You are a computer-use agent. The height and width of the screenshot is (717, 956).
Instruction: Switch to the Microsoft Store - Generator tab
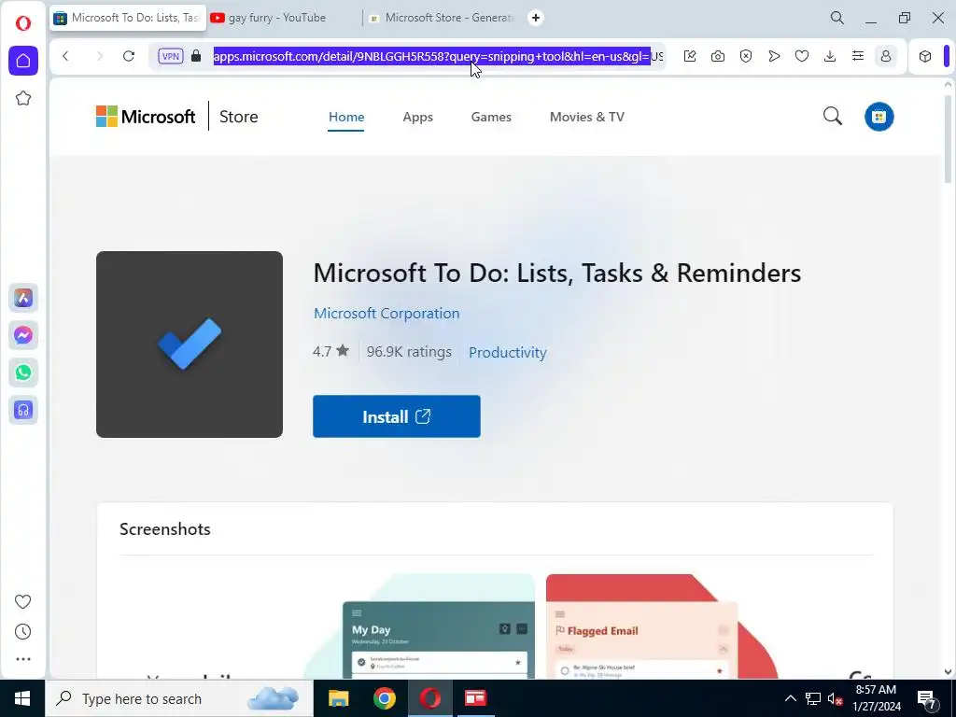tap(443, 18)
